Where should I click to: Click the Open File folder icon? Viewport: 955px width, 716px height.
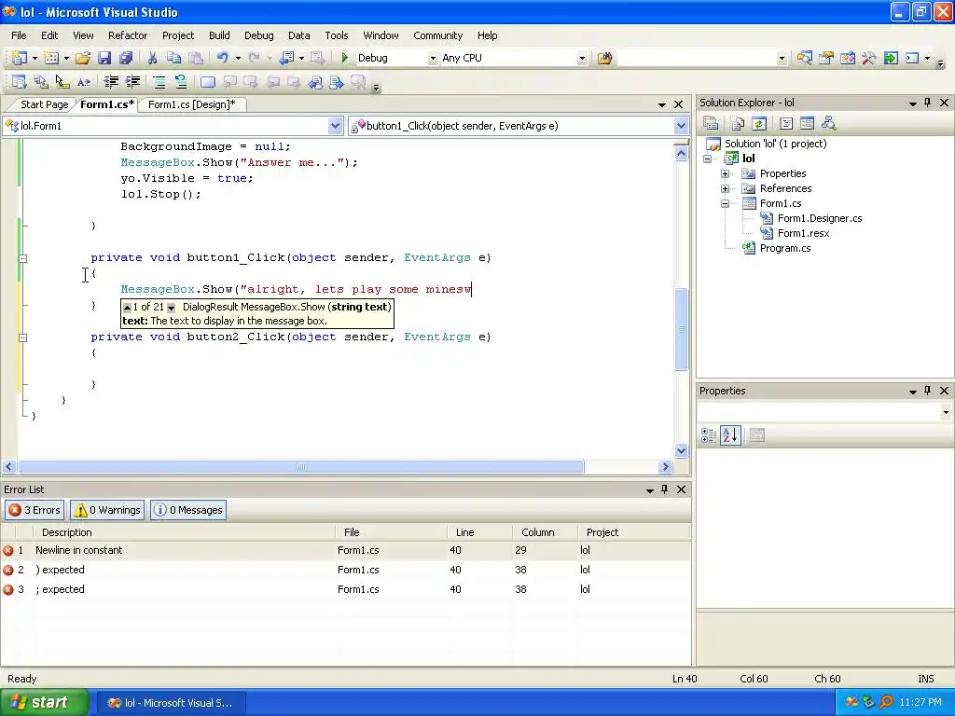click(x=83, y=58)
